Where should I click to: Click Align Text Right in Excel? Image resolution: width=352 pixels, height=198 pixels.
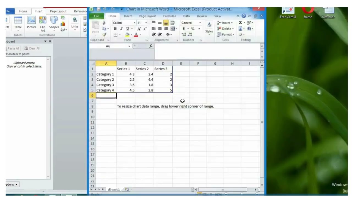point(166,29)
